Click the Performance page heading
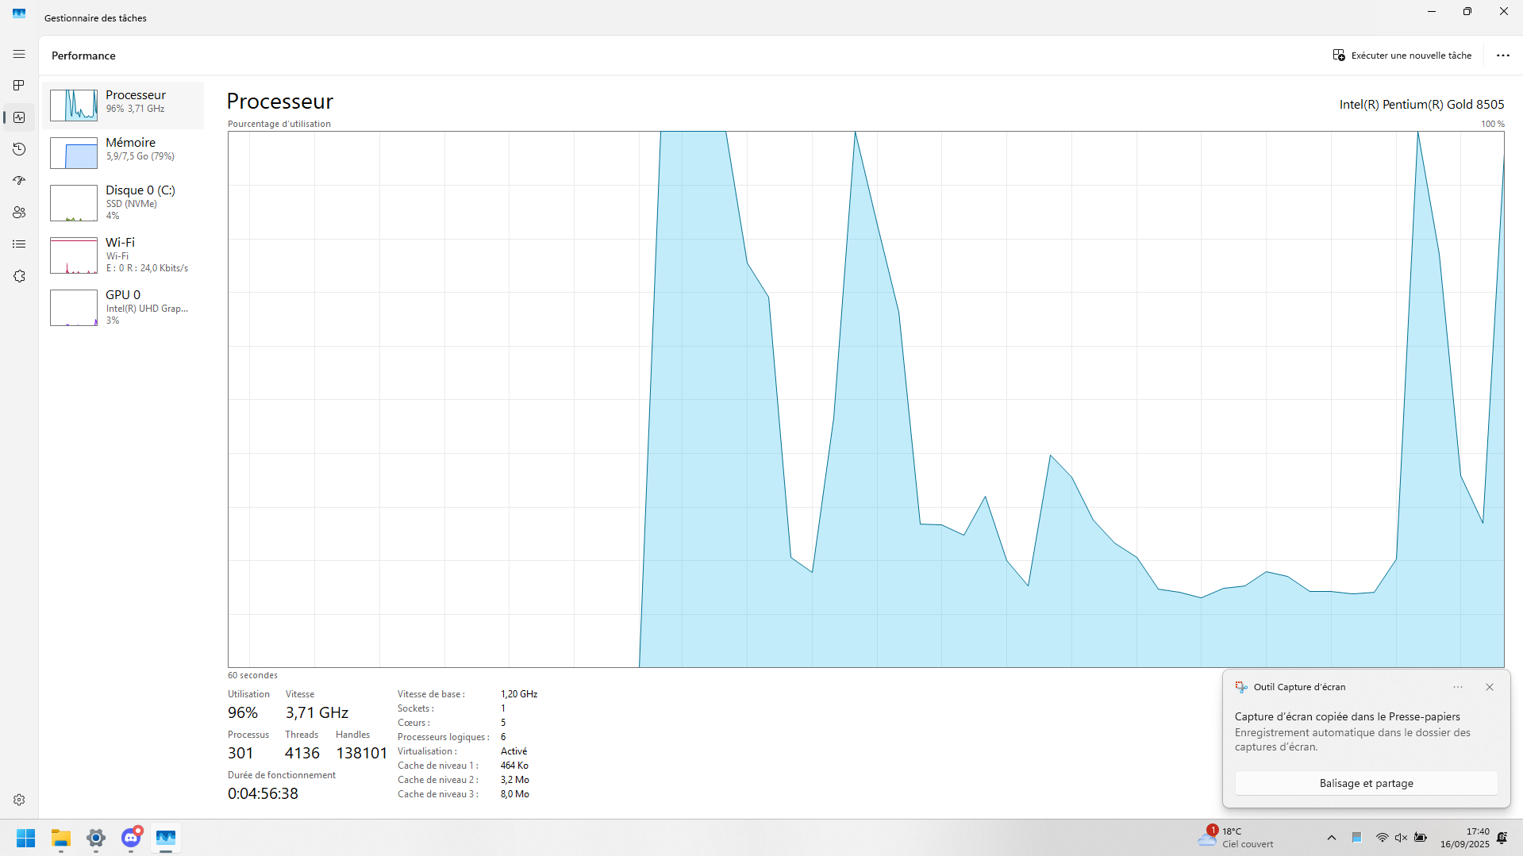Viewport: 1523px width, 856px height. pyautogui.click(x=83, y=56)
